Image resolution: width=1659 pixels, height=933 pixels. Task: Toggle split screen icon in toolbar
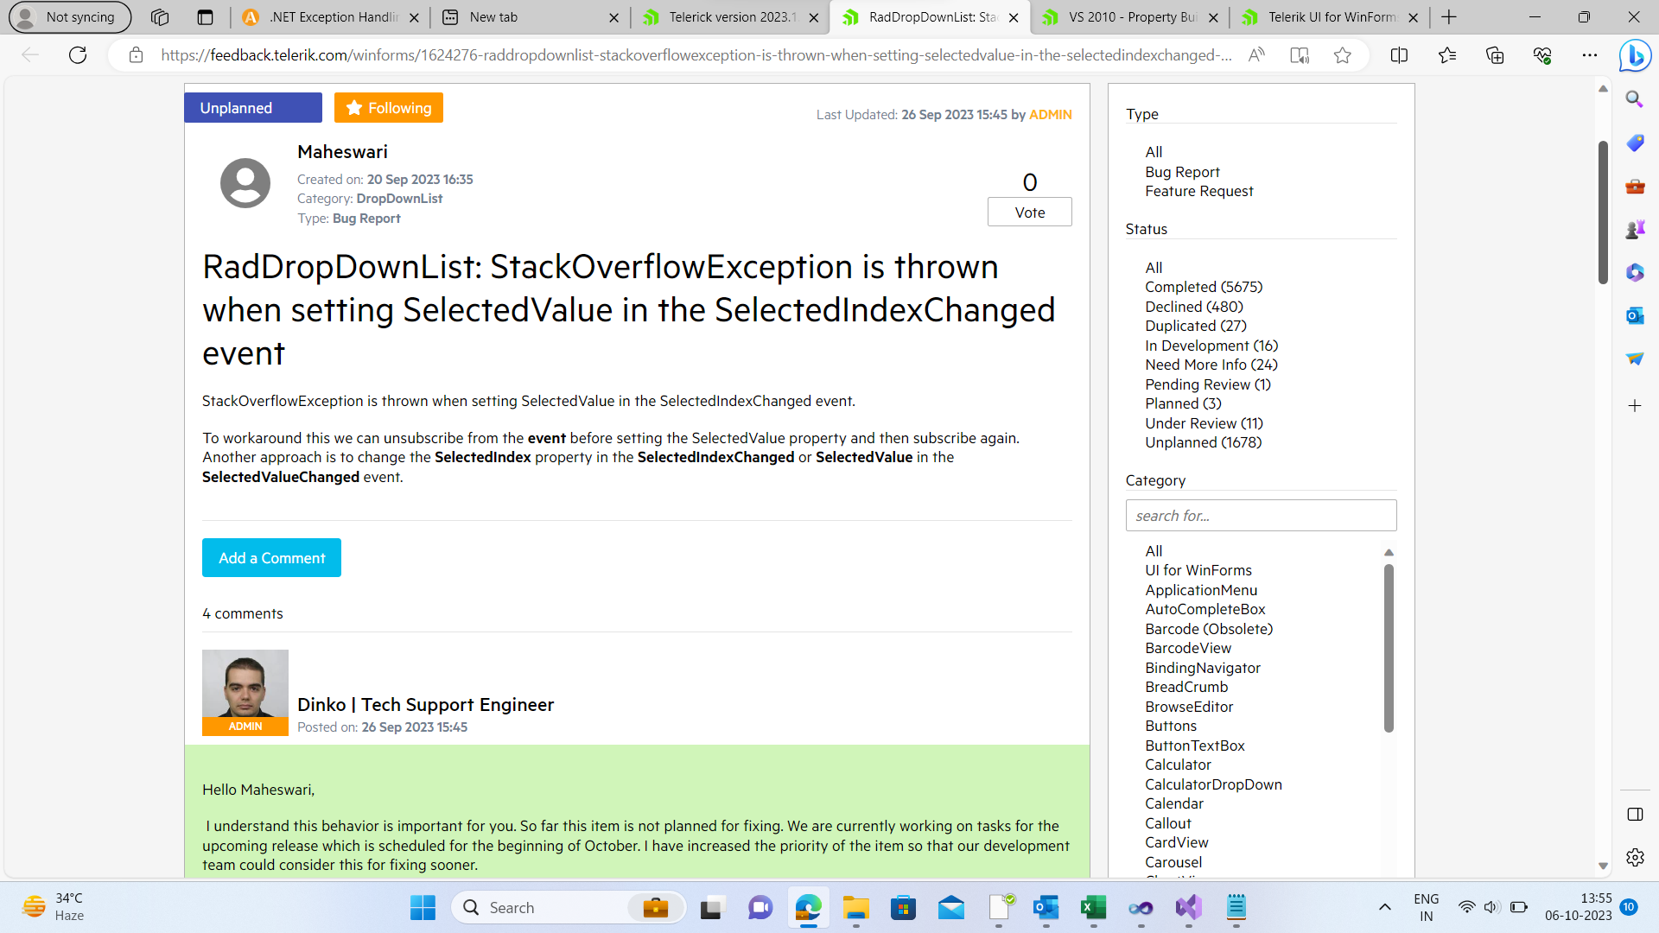pos(1399,55)
